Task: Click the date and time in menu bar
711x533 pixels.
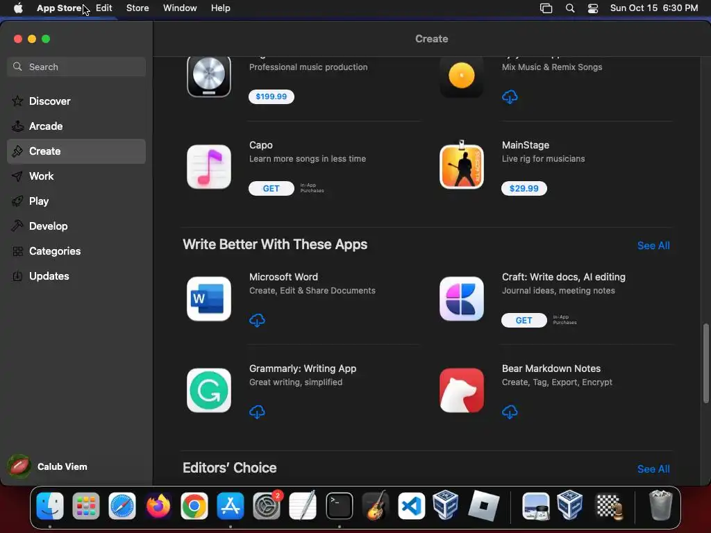Action: pyautogui.click(x=654, y=8)
